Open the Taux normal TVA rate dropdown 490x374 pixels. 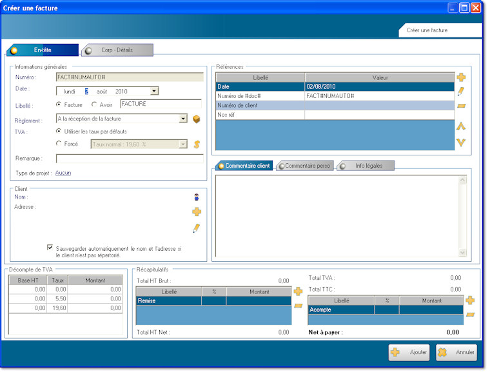[x=183, y=144]
